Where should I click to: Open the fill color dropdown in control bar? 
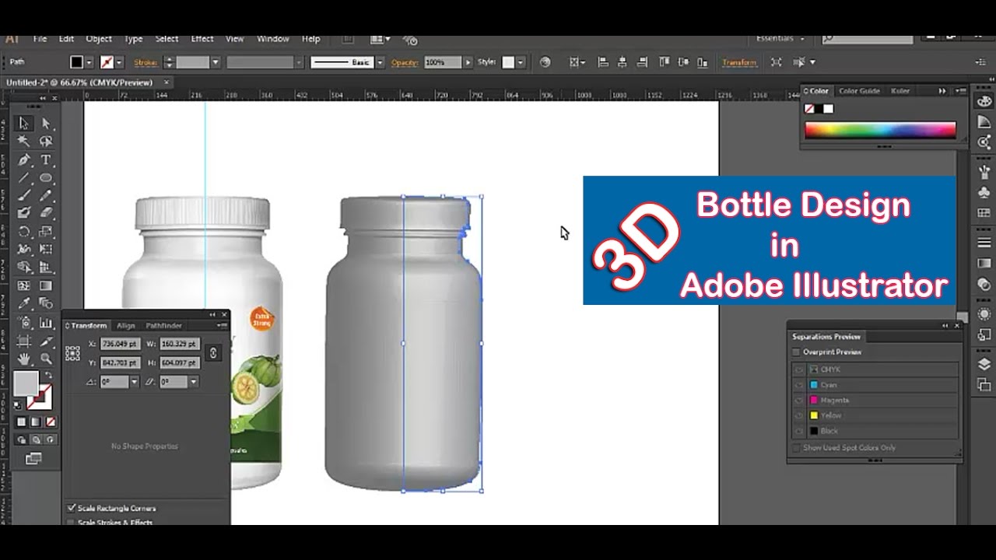pyautogui.click(x=89, y=62)
